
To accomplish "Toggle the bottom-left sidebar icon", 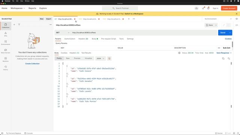I will (2, 133).
